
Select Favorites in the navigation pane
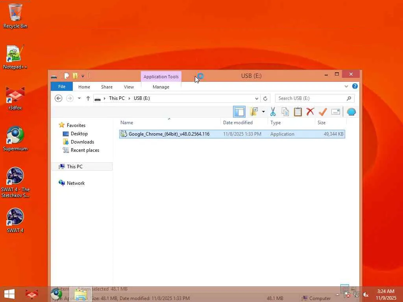(x=76, y=125)
